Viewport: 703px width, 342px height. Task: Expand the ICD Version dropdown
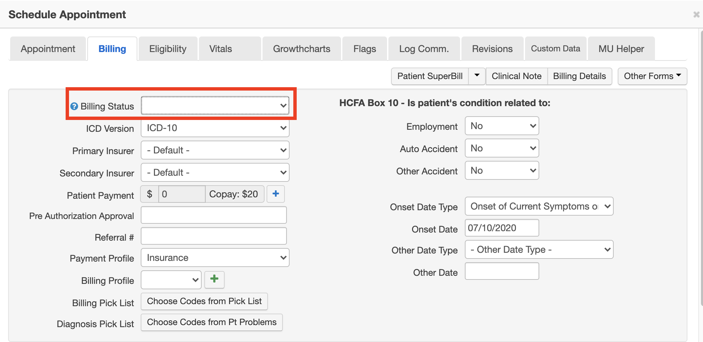coord(215,128)
